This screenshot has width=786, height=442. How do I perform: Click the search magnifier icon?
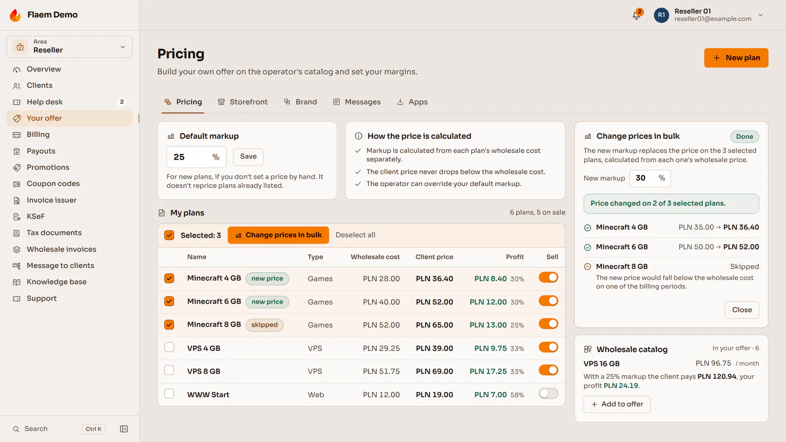(x=16, y=429)
